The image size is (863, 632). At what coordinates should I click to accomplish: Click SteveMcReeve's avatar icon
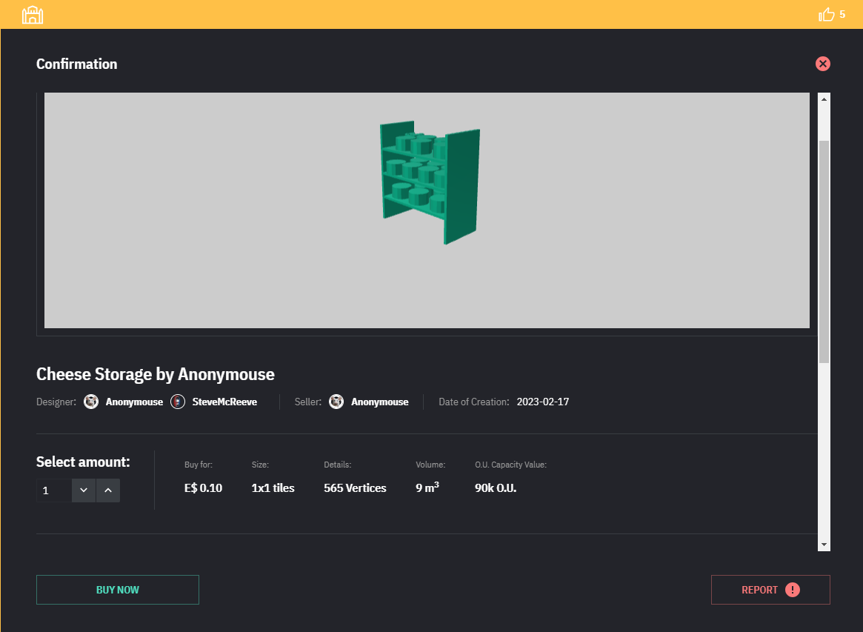pos(178,402)
